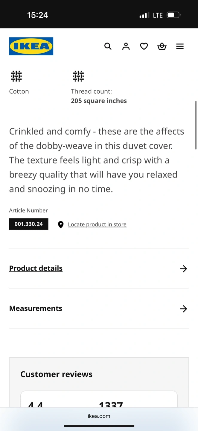
Task: Tap the Thread count weave icon
Action: (78, 76)
